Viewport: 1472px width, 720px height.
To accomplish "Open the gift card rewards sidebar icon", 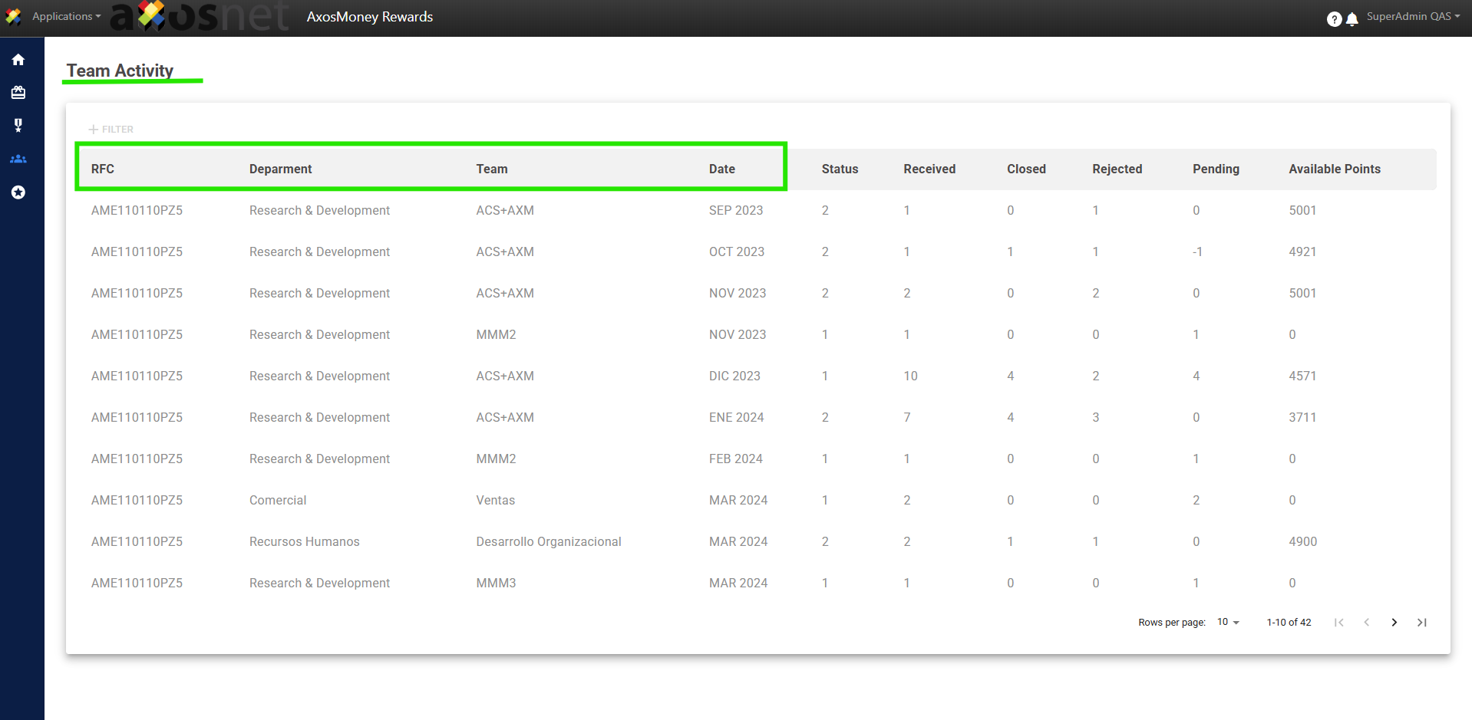I will point(18,93).
